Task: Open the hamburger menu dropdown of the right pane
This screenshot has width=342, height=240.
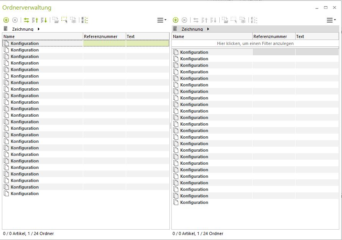Action: 331,20
